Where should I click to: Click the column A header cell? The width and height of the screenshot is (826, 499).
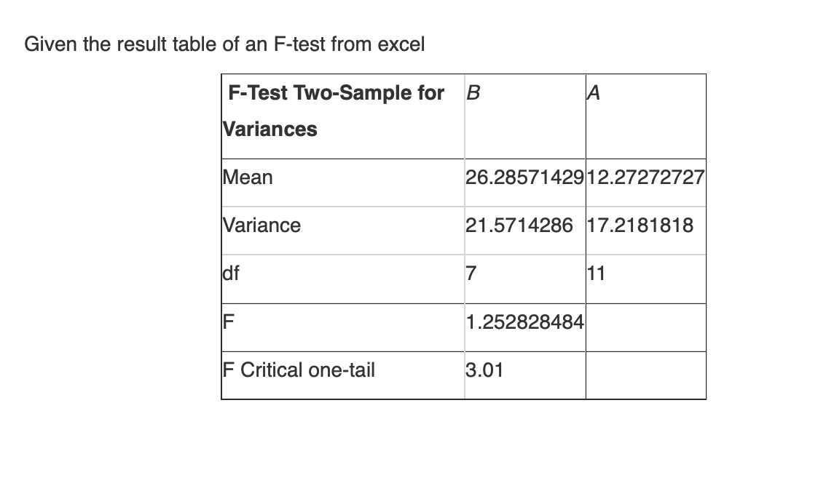(x=646, y=116)
